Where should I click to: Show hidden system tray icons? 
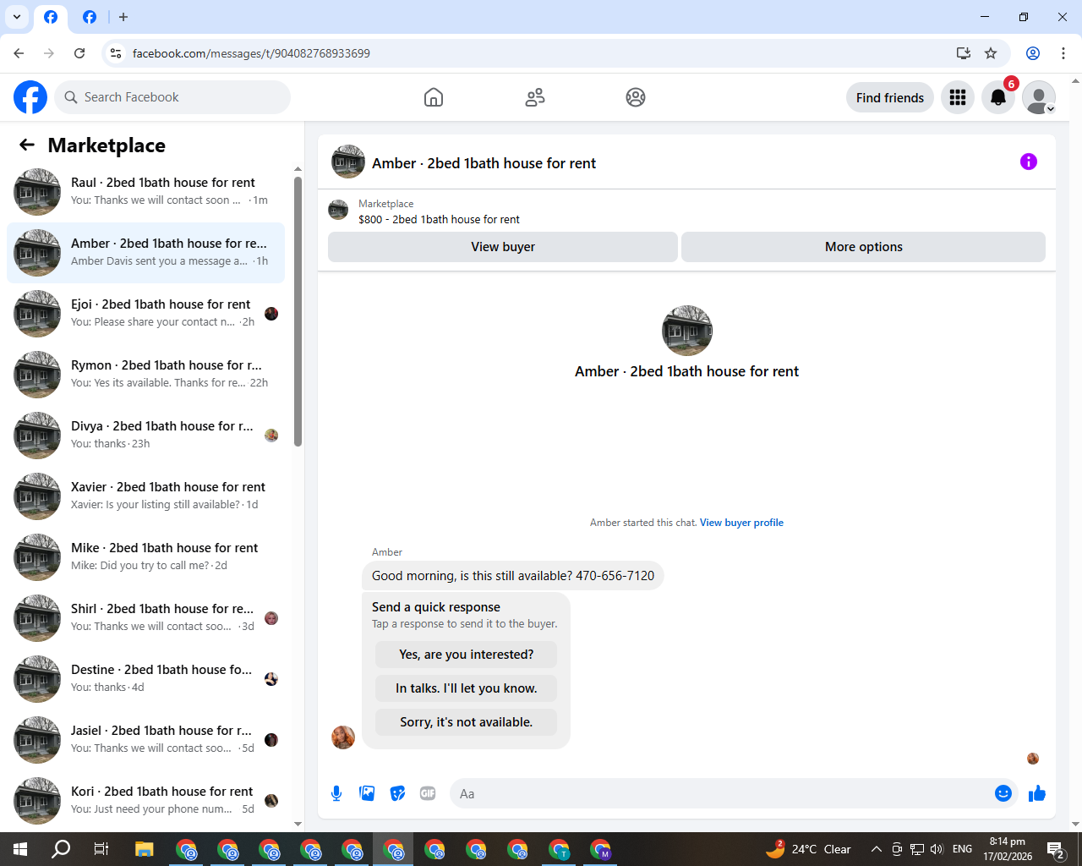click(877, 849)
